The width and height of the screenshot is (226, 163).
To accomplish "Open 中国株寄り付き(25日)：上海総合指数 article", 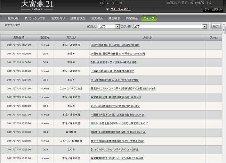I will tap(118, 115).
